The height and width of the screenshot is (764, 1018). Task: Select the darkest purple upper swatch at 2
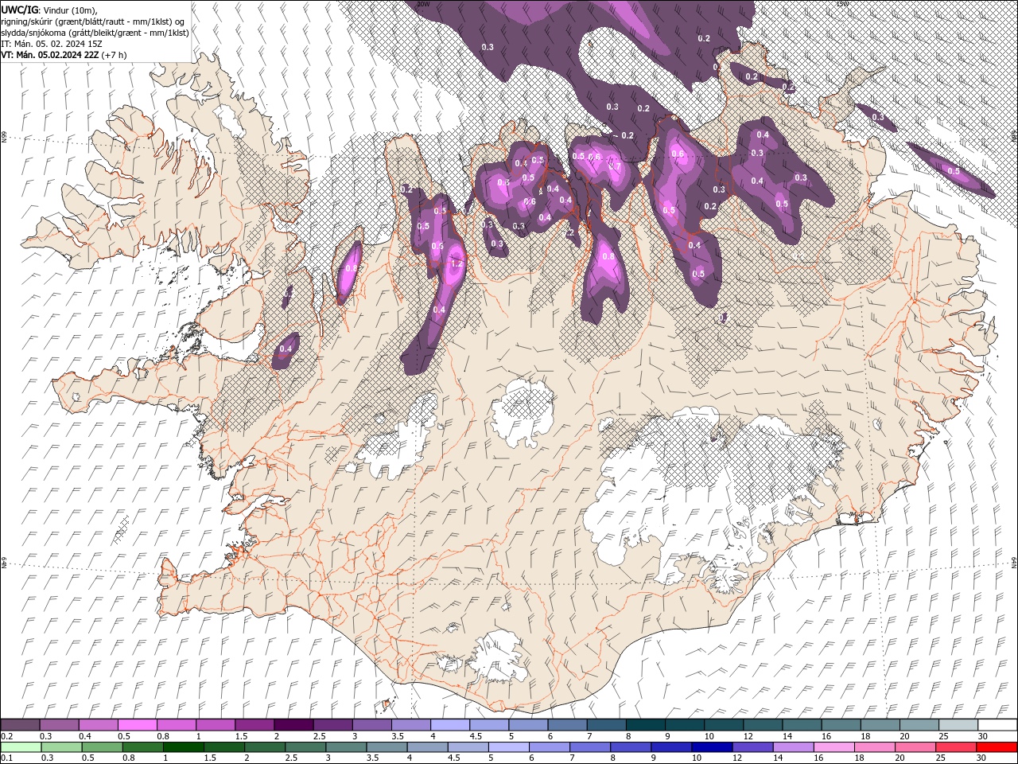pyautogui.click(x=293, y=725)
